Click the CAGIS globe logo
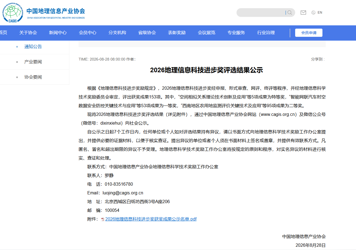356x250 pixels. click(x=13, y=12)
